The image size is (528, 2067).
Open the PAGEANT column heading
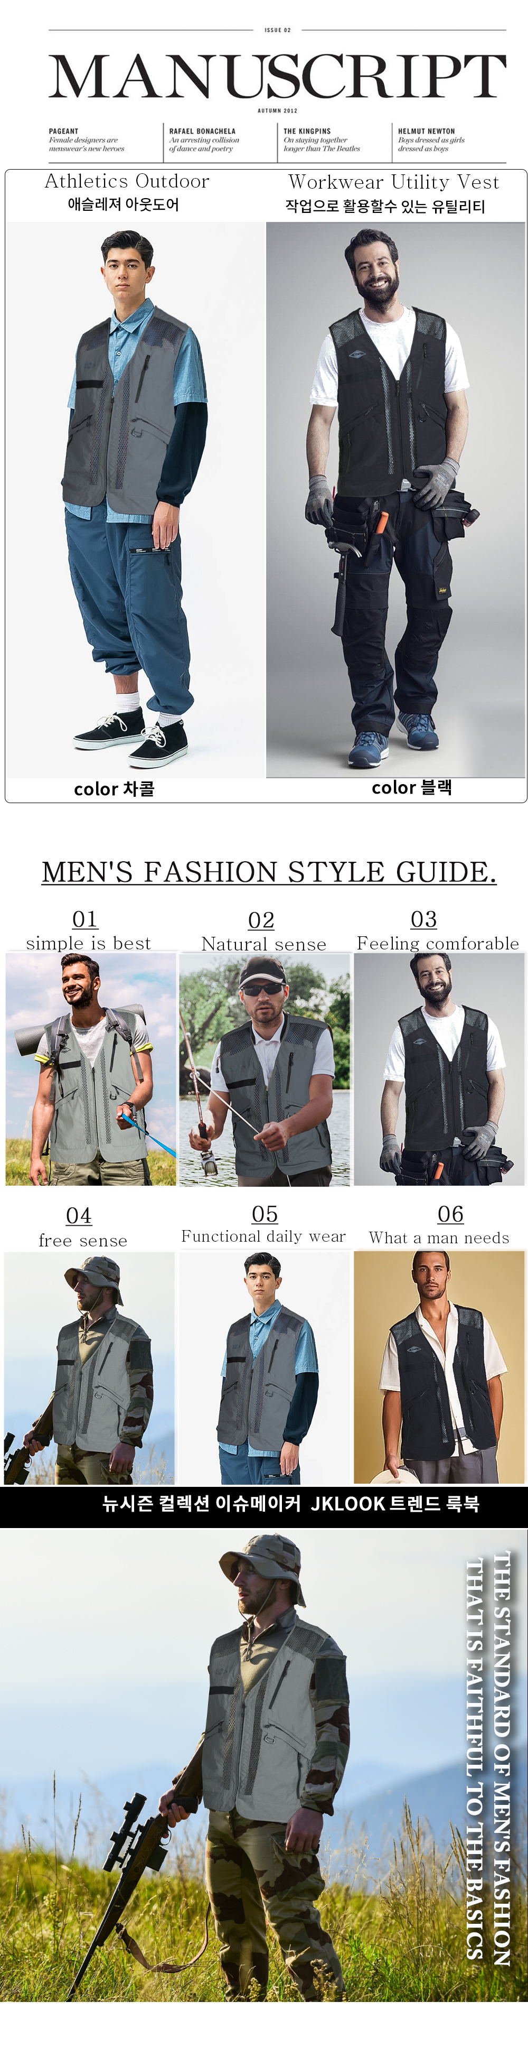pos(64,131)
